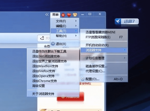Expand arrow next to 帮助(H)
This screenshot has height=111, width=150.
(76, 36)
